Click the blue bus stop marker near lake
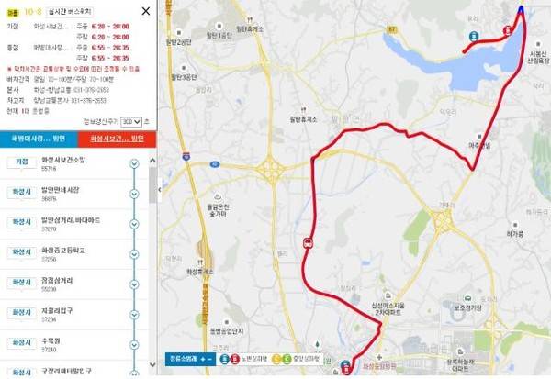Viewport: 551px width, 379px height. point(474,36)
